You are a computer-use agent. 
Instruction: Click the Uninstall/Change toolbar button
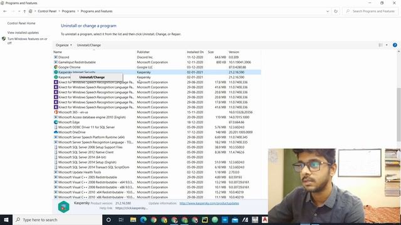tap(89, 45)
